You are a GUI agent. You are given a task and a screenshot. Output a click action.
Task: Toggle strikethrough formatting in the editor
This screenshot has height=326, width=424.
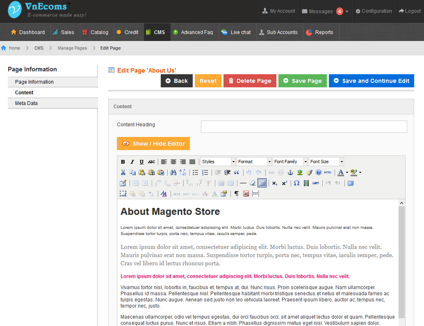tap(151, 162)
